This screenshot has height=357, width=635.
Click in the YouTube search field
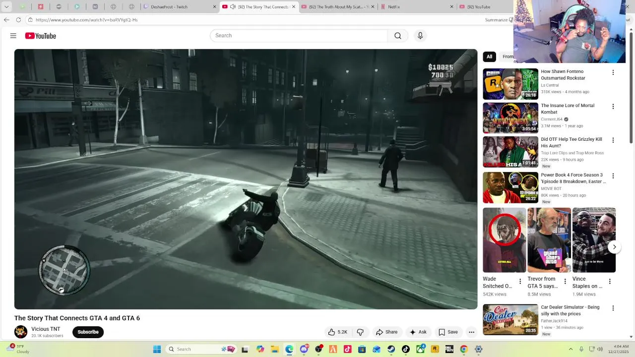coord(299,36)
